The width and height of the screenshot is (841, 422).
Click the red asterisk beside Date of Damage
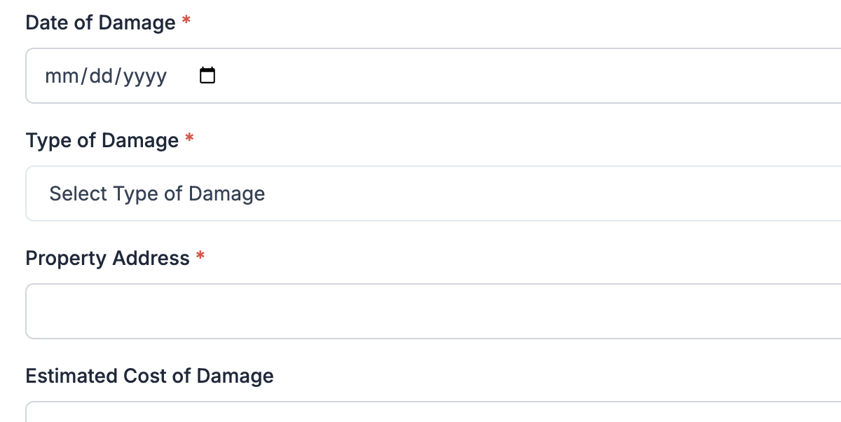click(186, 21)
